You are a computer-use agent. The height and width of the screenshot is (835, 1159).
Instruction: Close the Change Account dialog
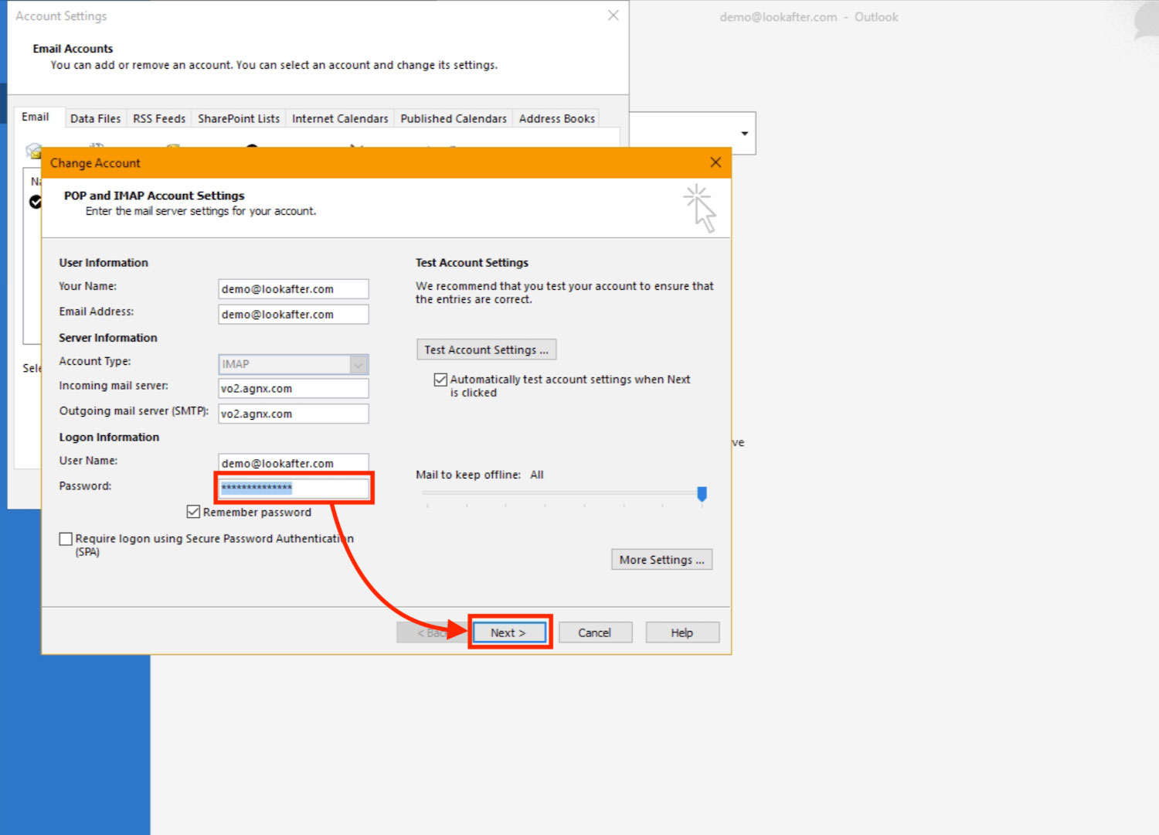715,162
